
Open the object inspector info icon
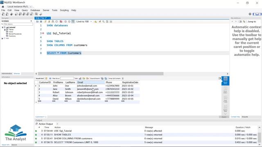pyautogui.click(x=11, y=14)
